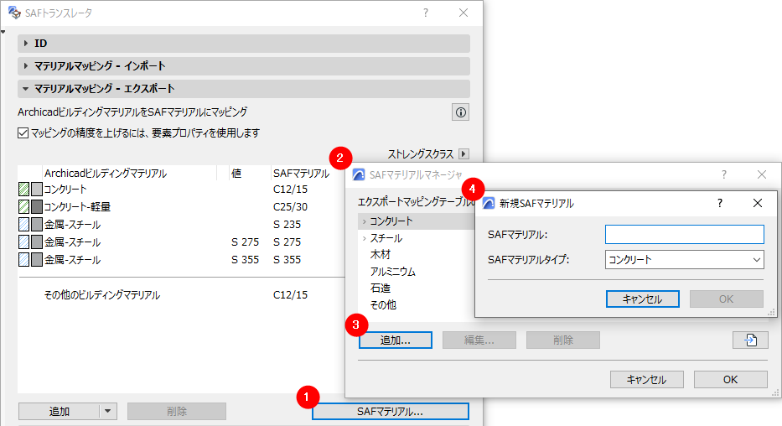782x426 pixels.
Task: Click the help question mark in 新規SAFマテリアル dialog
Action: coord(720,203)
